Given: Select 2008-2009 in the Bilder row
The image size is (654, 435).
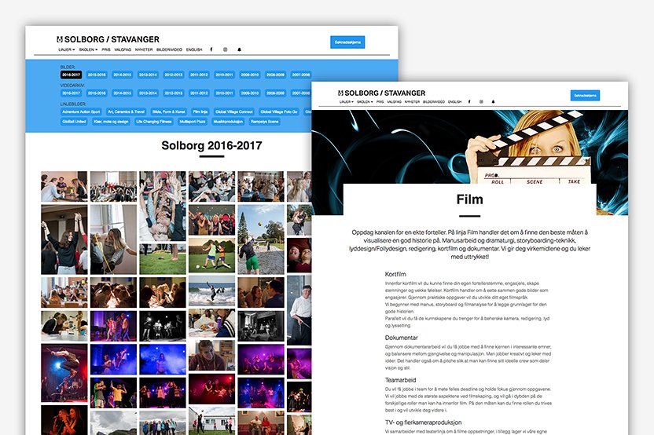Looking at the screenshot, I should tap(276, 75).
